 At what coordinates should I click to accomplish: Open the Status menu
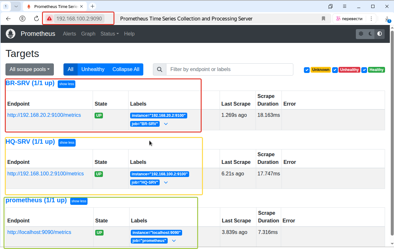pos(109,34)
